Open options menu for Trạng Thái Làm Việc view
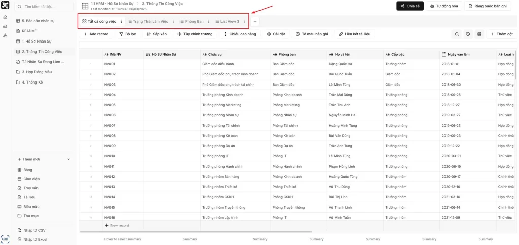519x245 pixels. 173,21
